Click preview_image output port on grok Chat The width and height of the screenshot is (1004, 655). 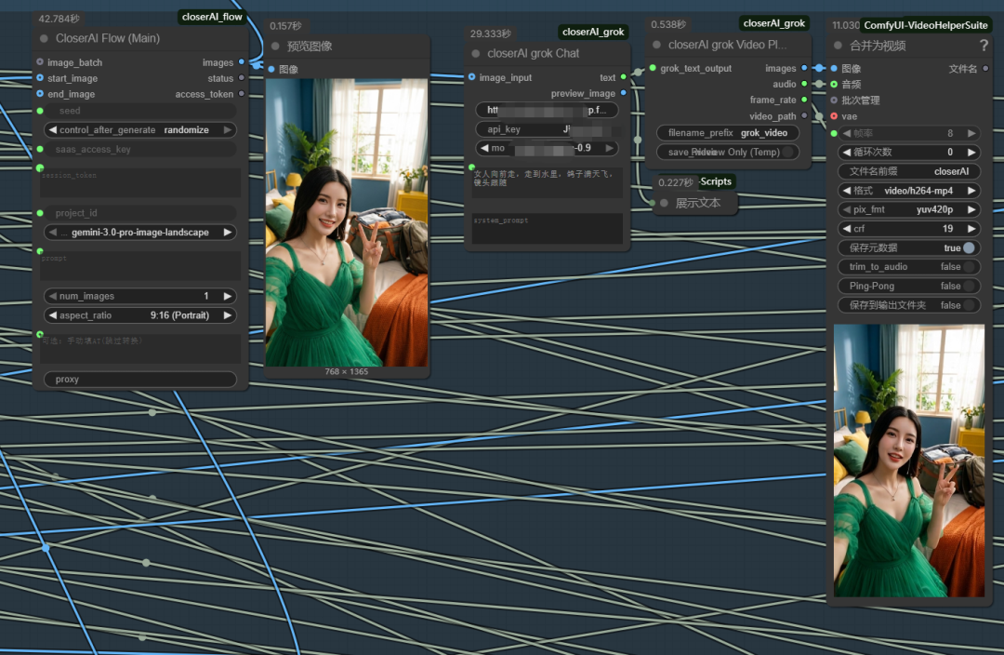(623, 93)
